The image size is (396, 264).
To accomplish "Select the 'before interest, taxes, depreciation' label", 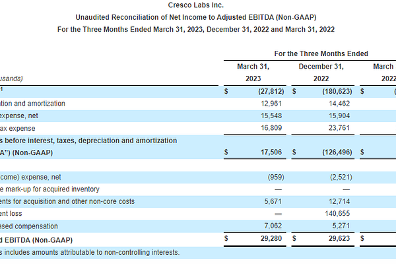I will 88,141.
